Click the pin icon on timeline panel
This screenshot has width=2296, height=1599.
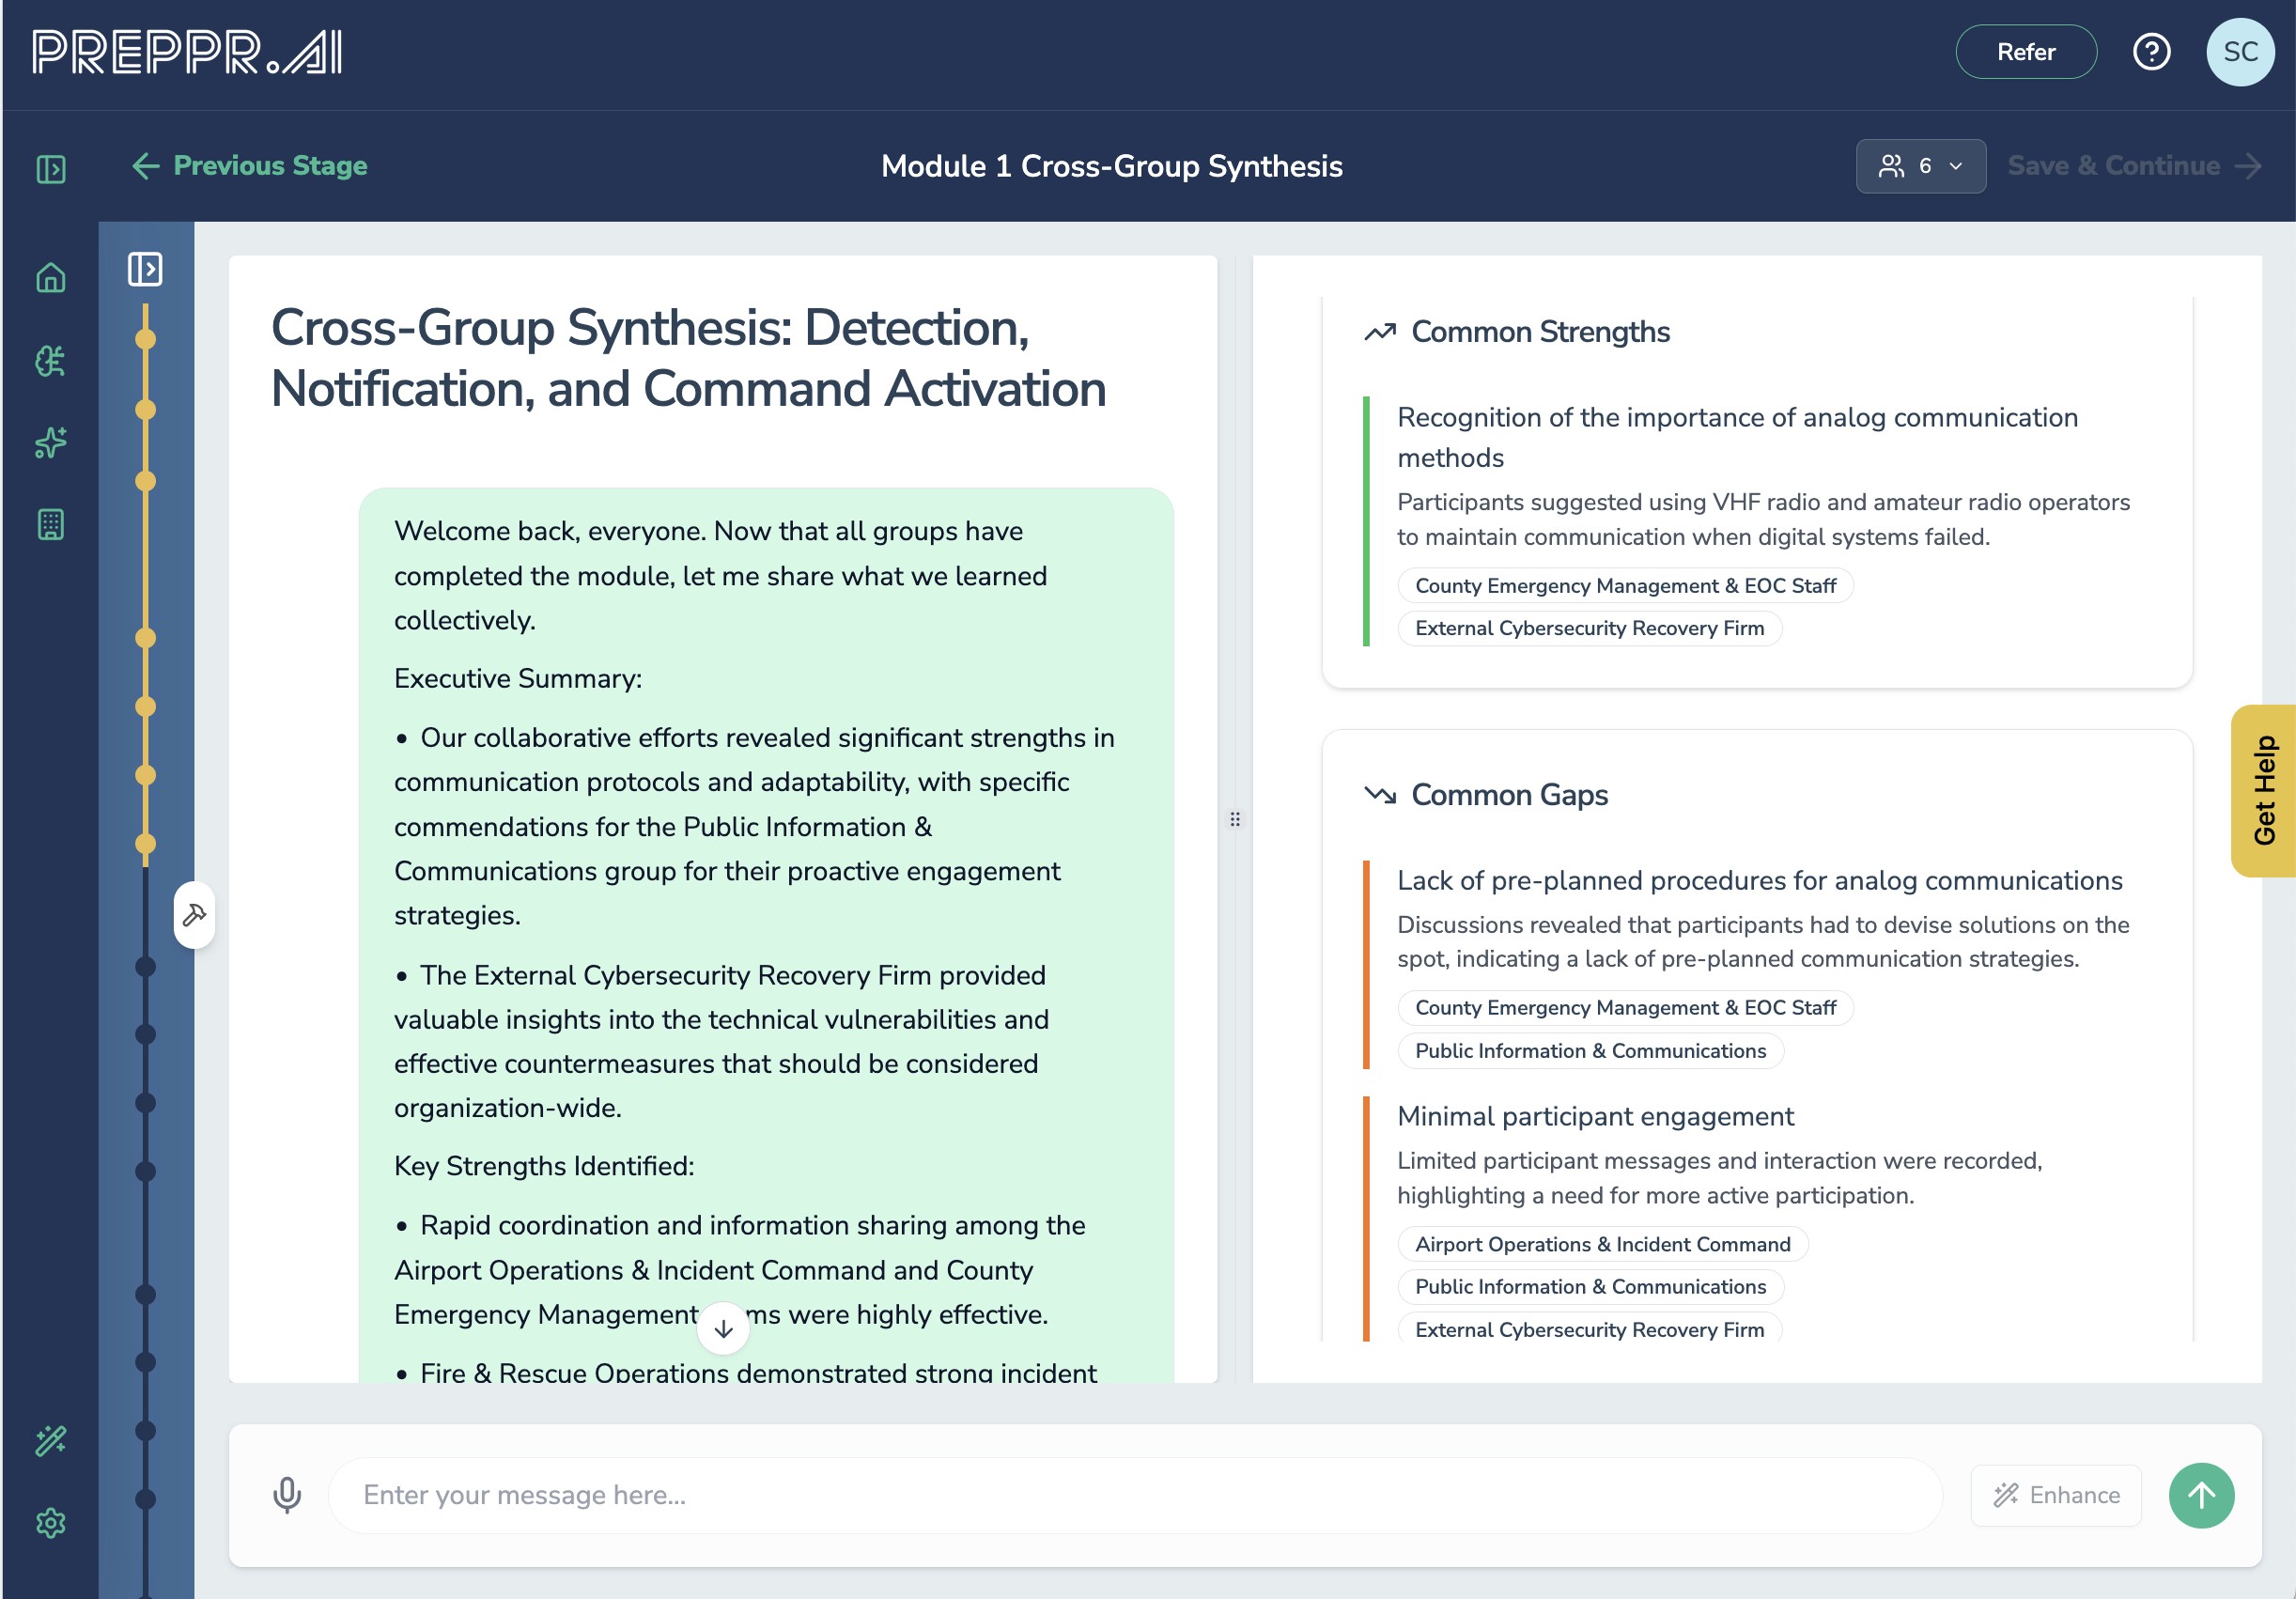pos(194,914)
